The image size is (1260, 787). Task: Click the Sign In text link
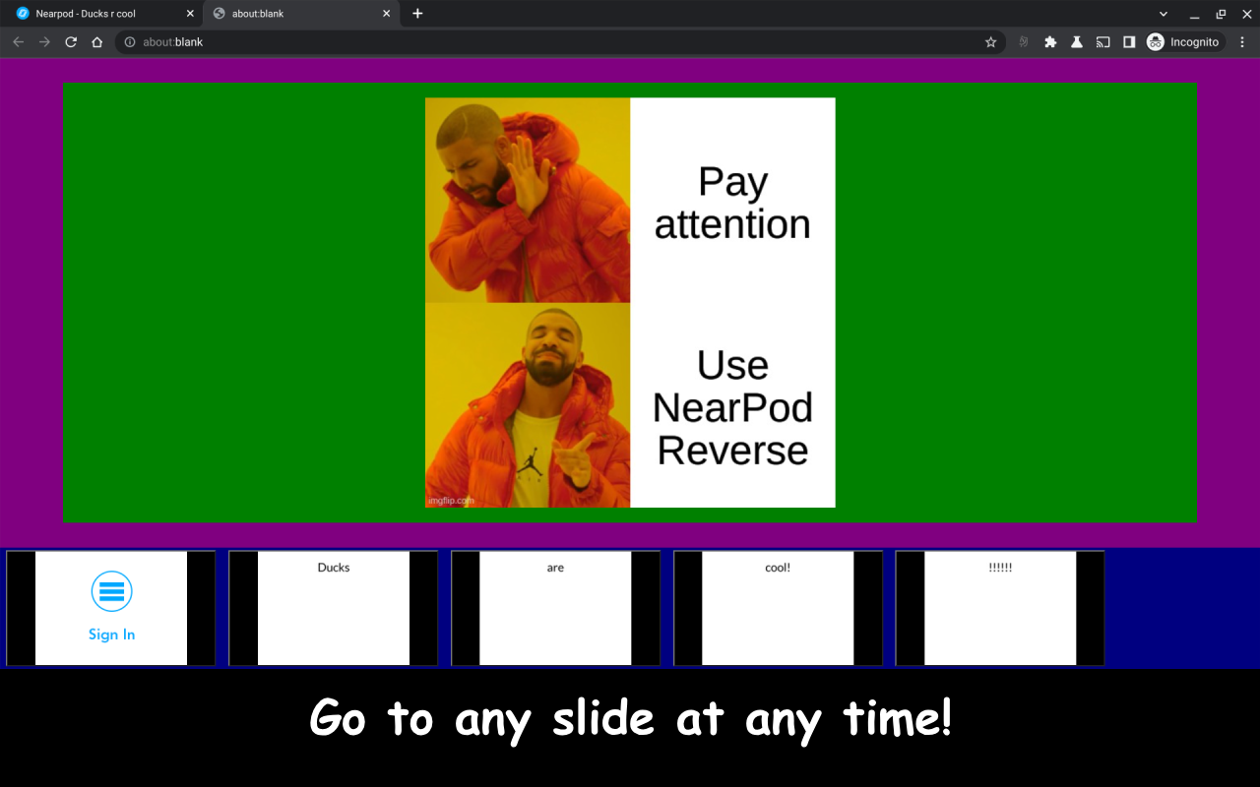point(111,635)
